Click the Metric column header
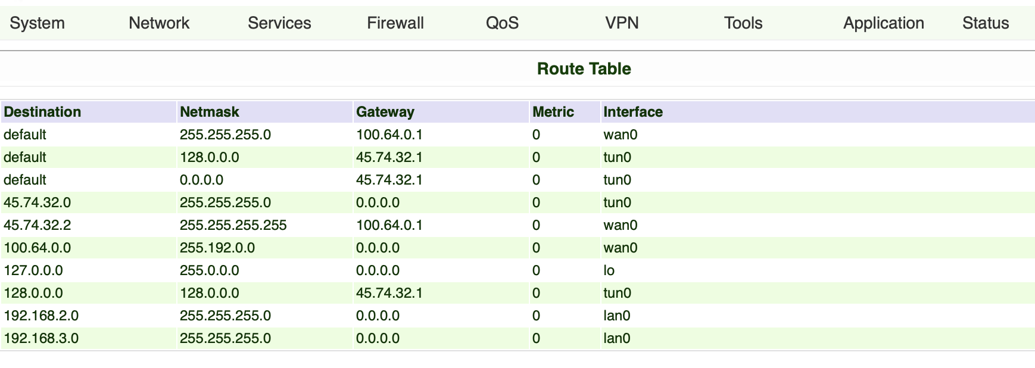 coord(553,112)
